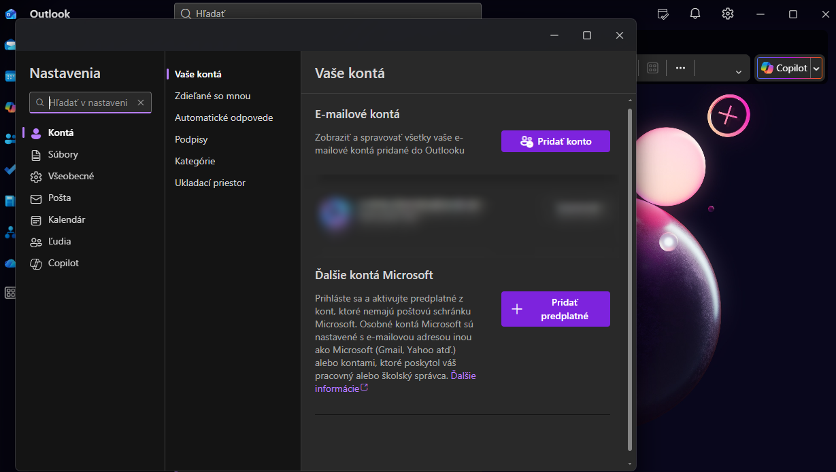Clear the settings search with X icon
Viewport: 836px width, 472px height.
pos(141,103)
